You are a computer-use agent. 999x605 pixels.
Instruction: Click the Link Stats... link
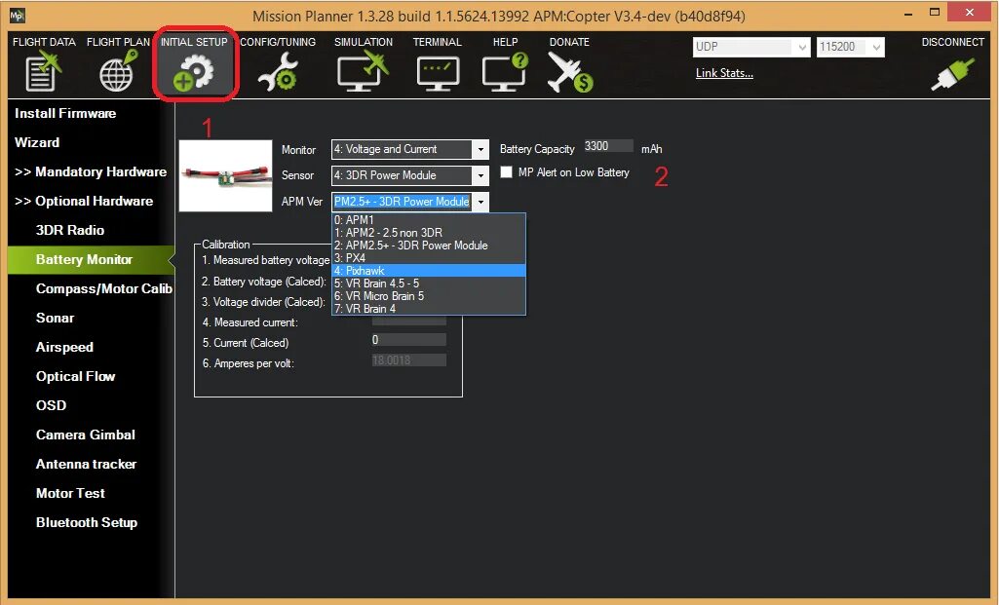click(x=724, y=73)
